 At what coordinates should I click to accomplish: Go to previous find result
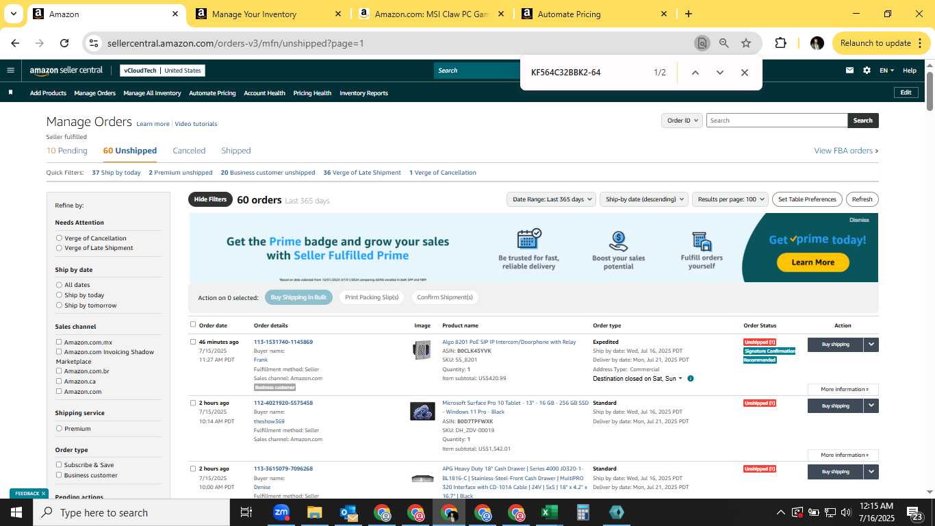point(695,73)
